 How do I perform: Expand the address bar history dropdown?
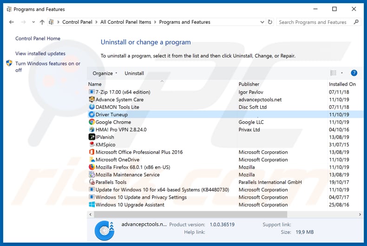(x=262, y=22)
